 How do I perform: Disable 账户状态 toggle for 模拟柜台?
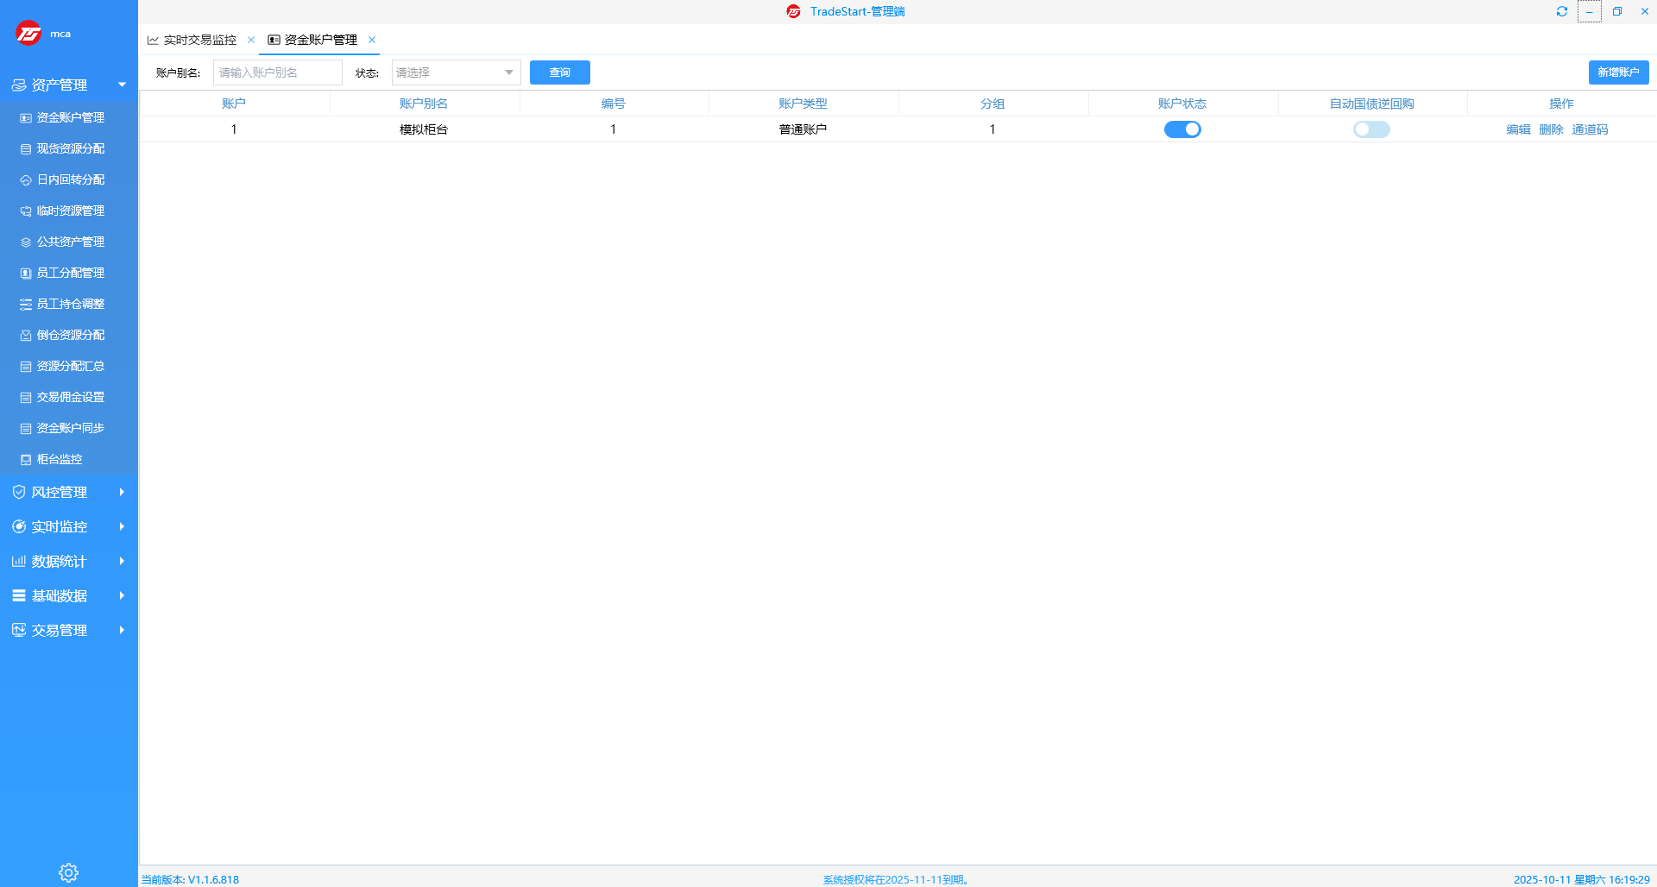point(1182,129)
